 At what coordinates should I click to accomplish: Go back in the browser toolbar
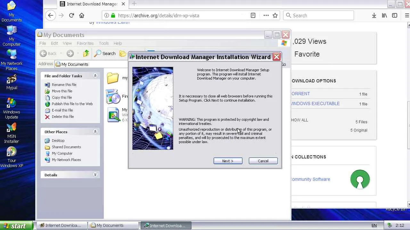click(51, 15)
